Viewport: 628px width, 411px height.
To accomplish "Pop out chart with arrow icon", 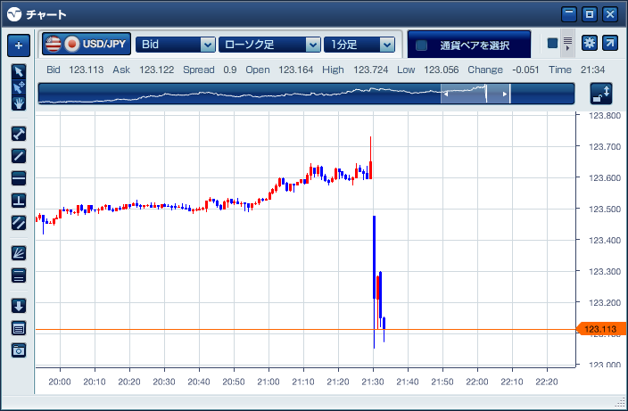I will point(610,43).
